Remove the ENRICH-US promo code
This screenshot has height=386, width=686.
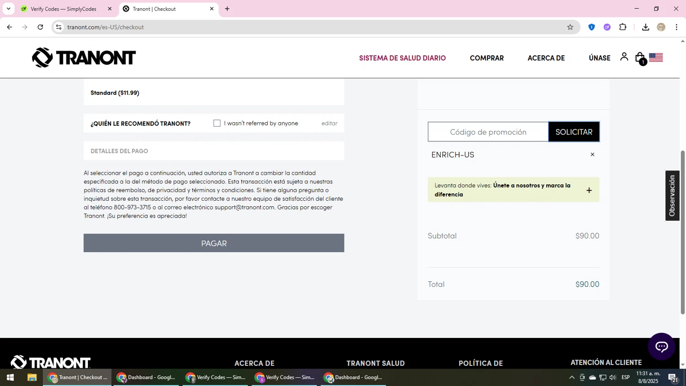[592, 155]
